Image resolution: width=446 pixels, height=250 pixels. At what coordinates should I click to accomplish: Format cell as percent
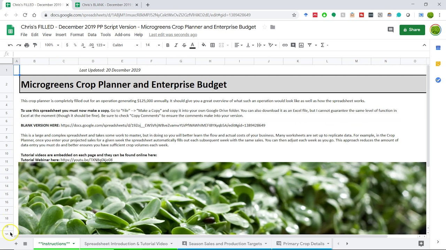[75, 45]
